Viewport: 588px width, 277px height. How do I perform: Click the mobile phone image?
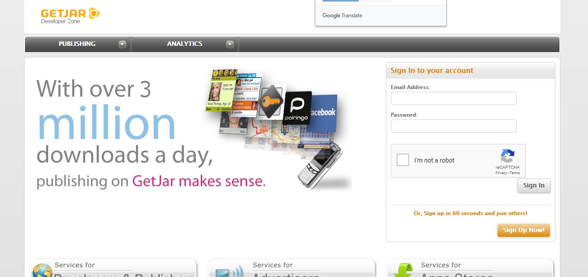(x=320, y=166)
